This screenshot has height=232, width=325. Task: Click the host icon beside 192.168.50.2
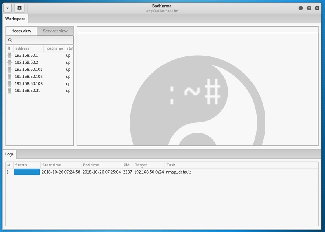[x=10, y=62]
